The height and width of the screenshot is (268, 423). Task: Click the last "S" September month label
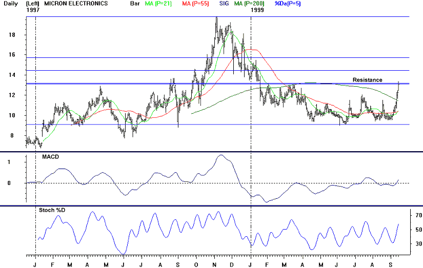391,265
